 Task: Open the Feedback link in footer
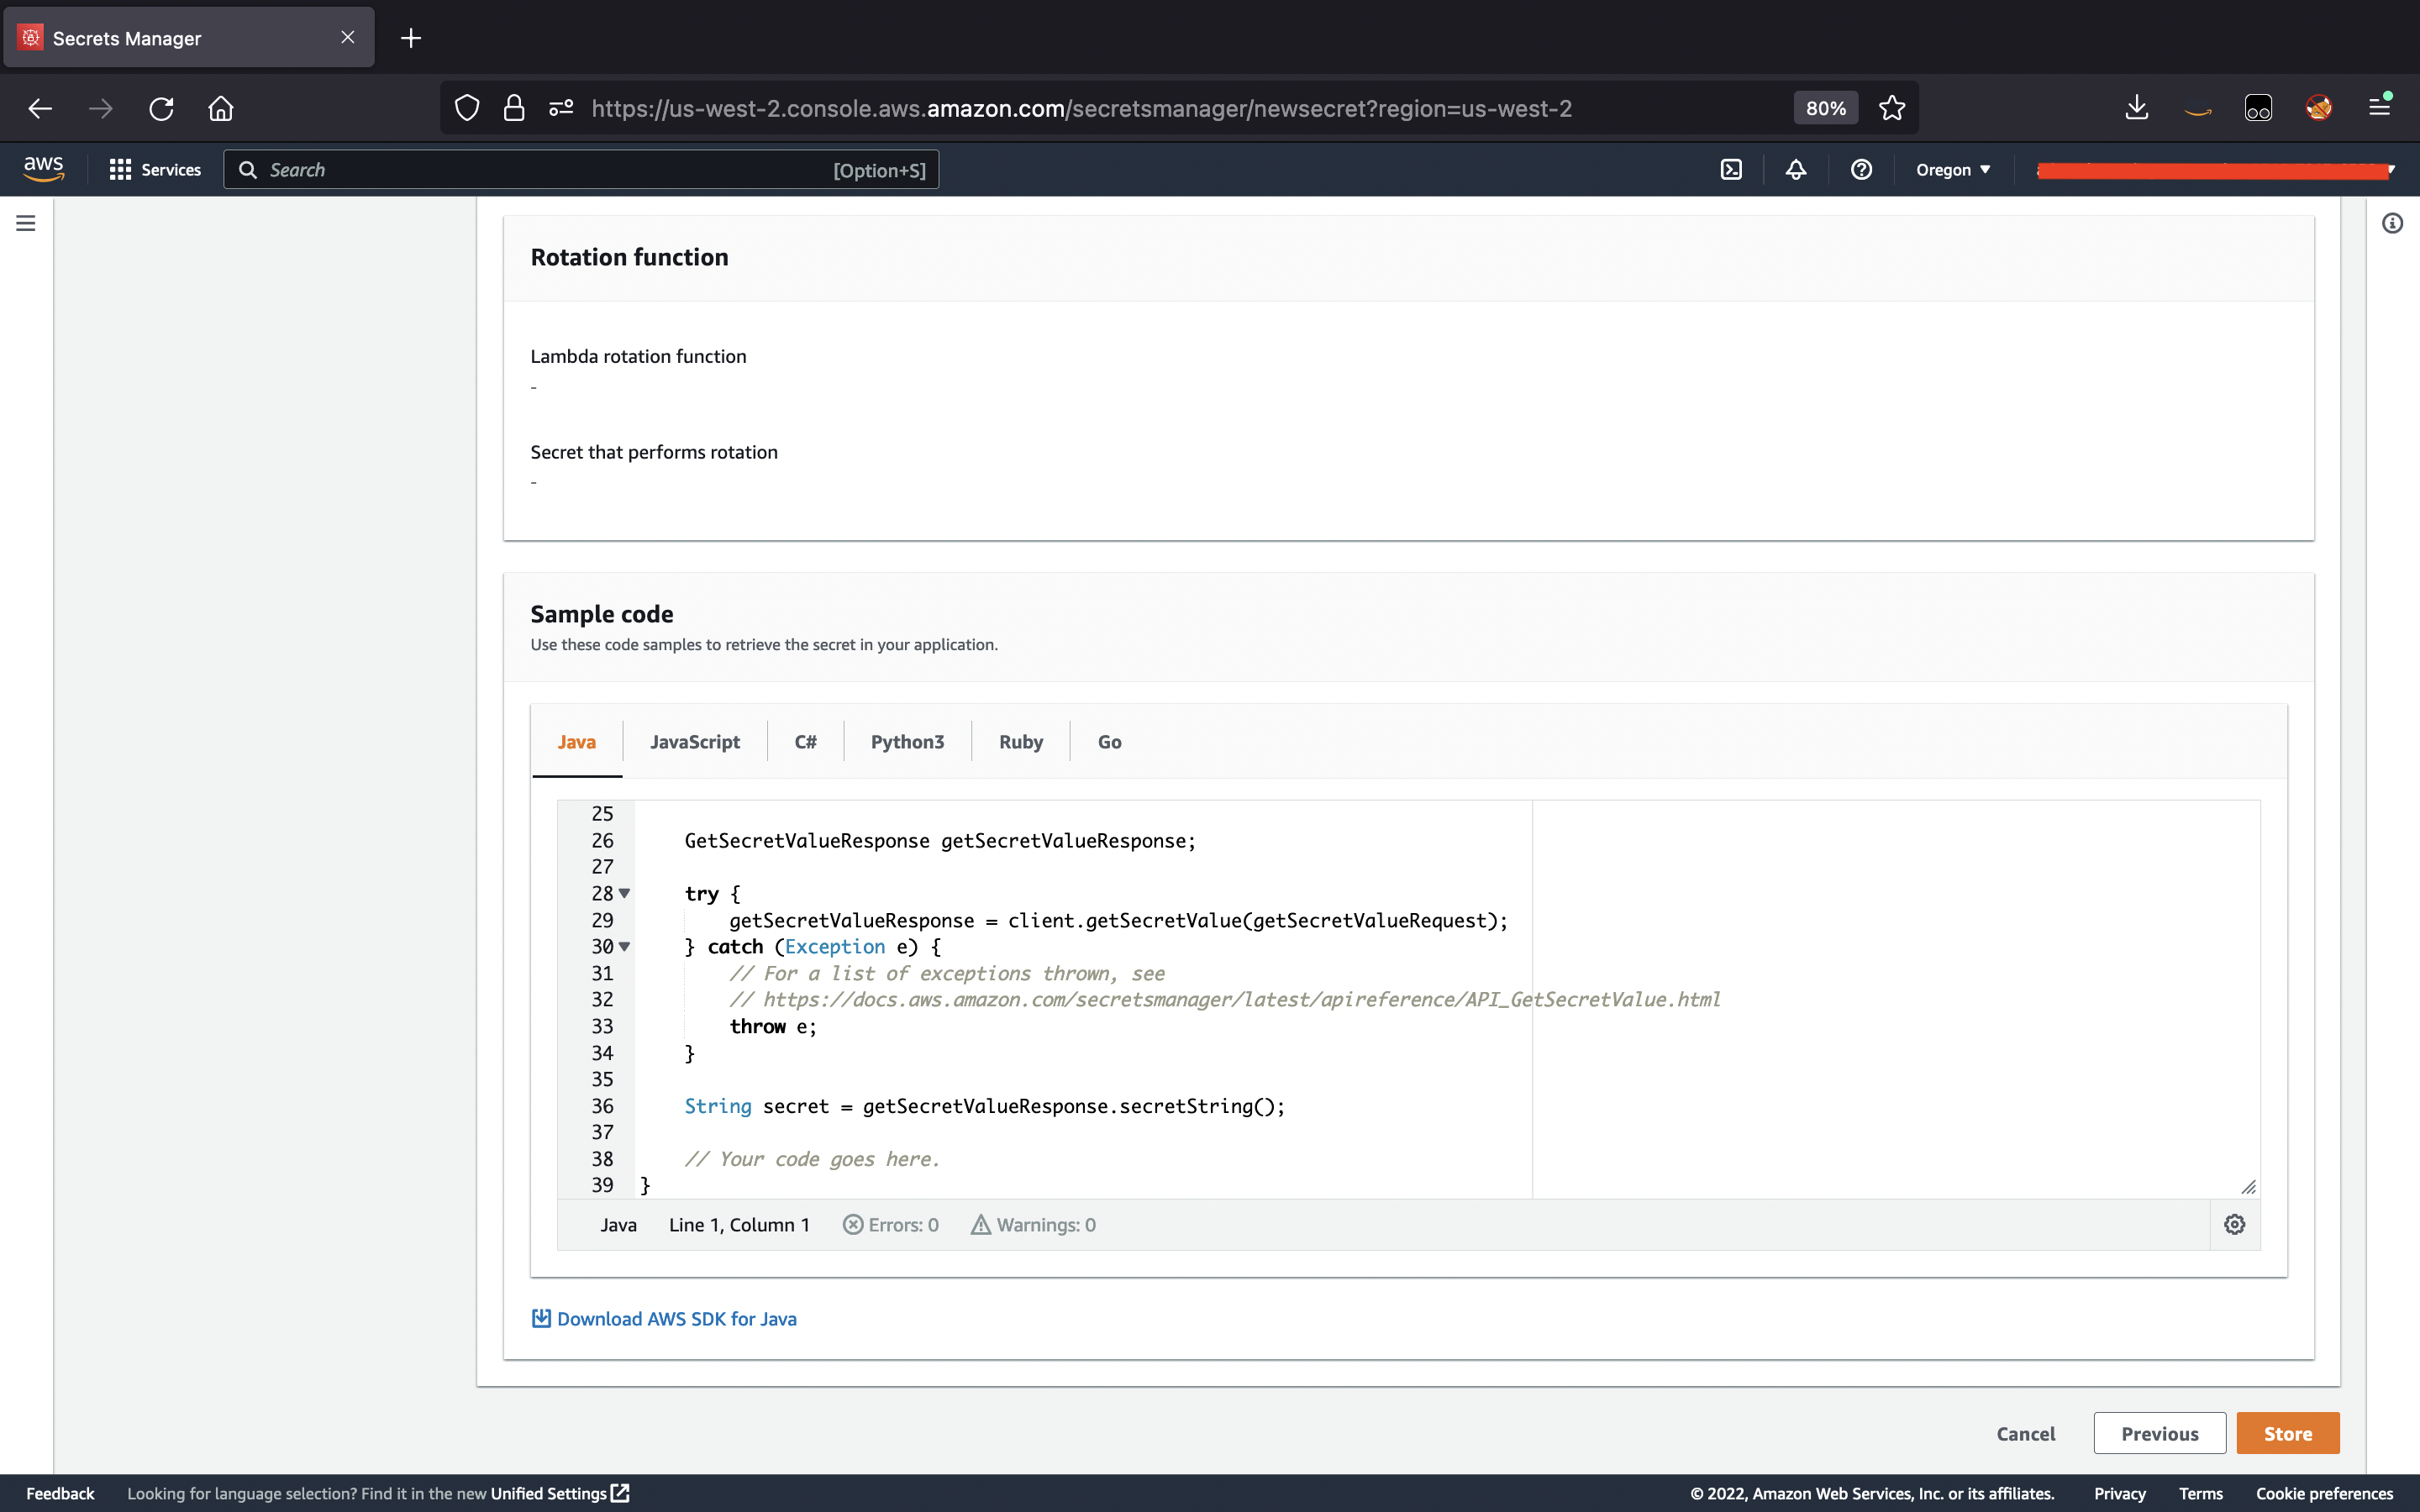click(x=60, y=1493)
